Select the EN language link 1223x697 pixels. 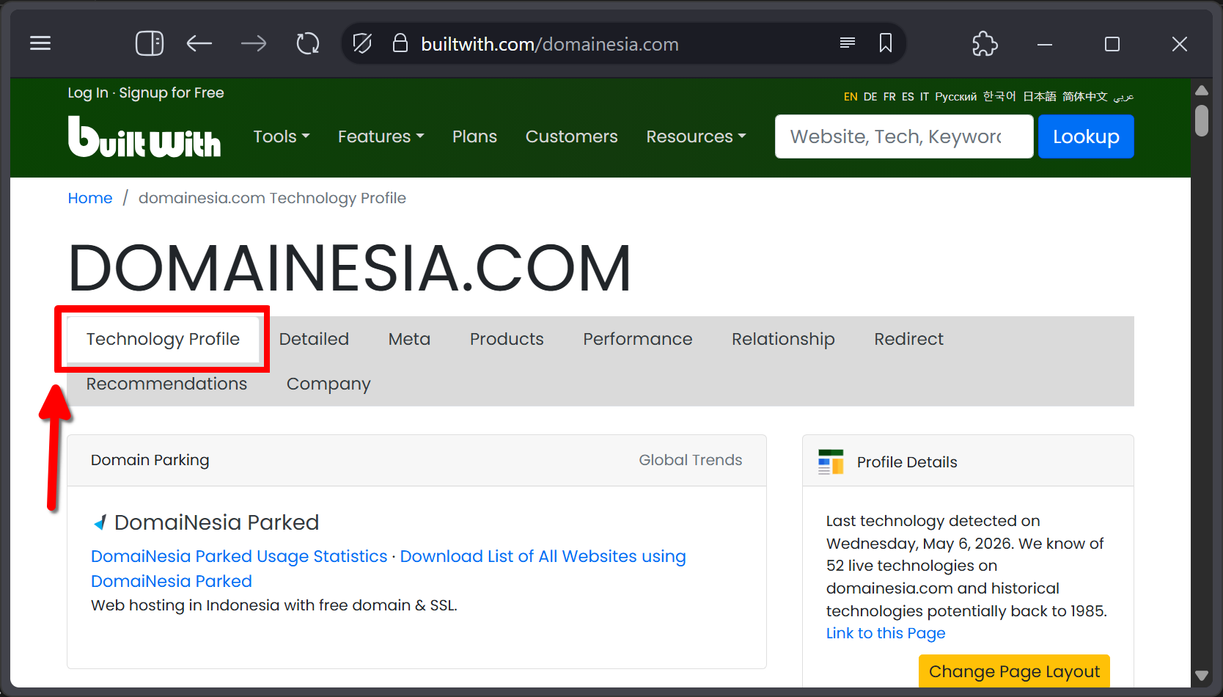(x=851, y=97)
